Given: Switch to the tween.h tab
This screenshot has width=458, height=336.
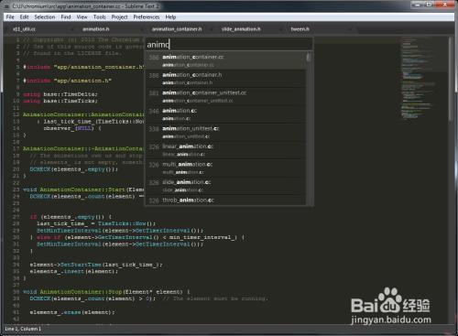Looking at the screenshot, I should (300, 29).
